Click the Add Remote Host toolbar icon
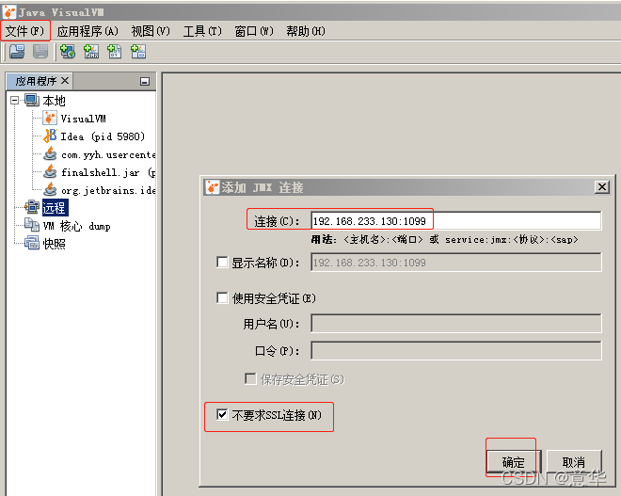 tap(68, 52)
